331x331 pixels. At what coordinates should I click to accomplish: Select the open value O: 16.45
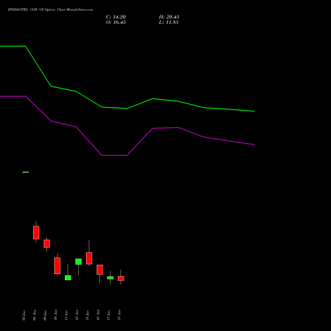click(116, 23)
